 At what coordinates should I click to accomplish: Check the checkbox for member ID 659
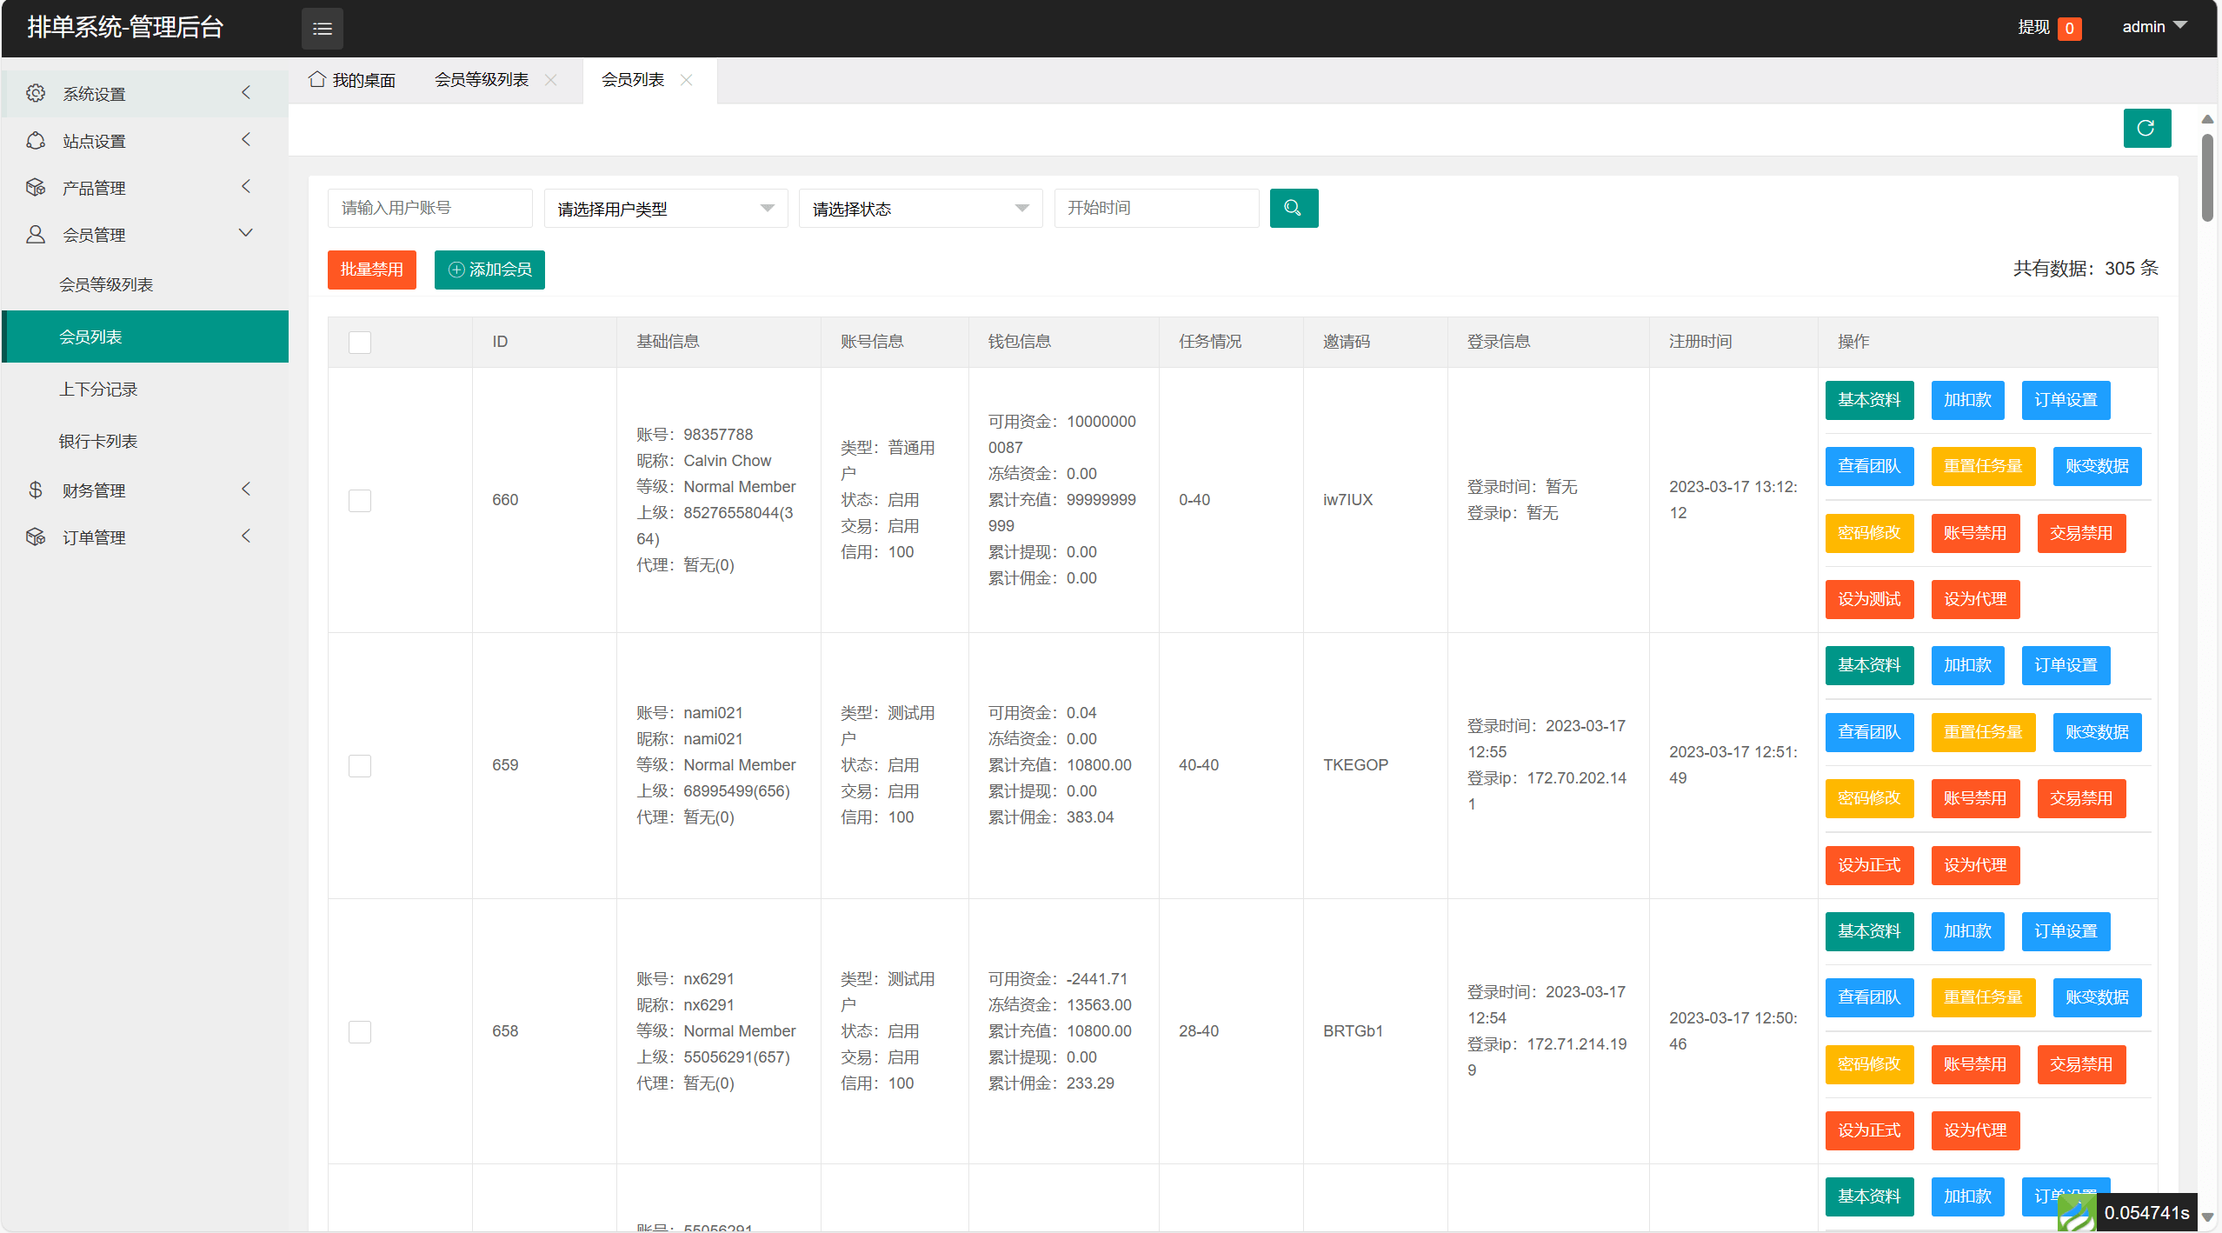pos(360,766)
